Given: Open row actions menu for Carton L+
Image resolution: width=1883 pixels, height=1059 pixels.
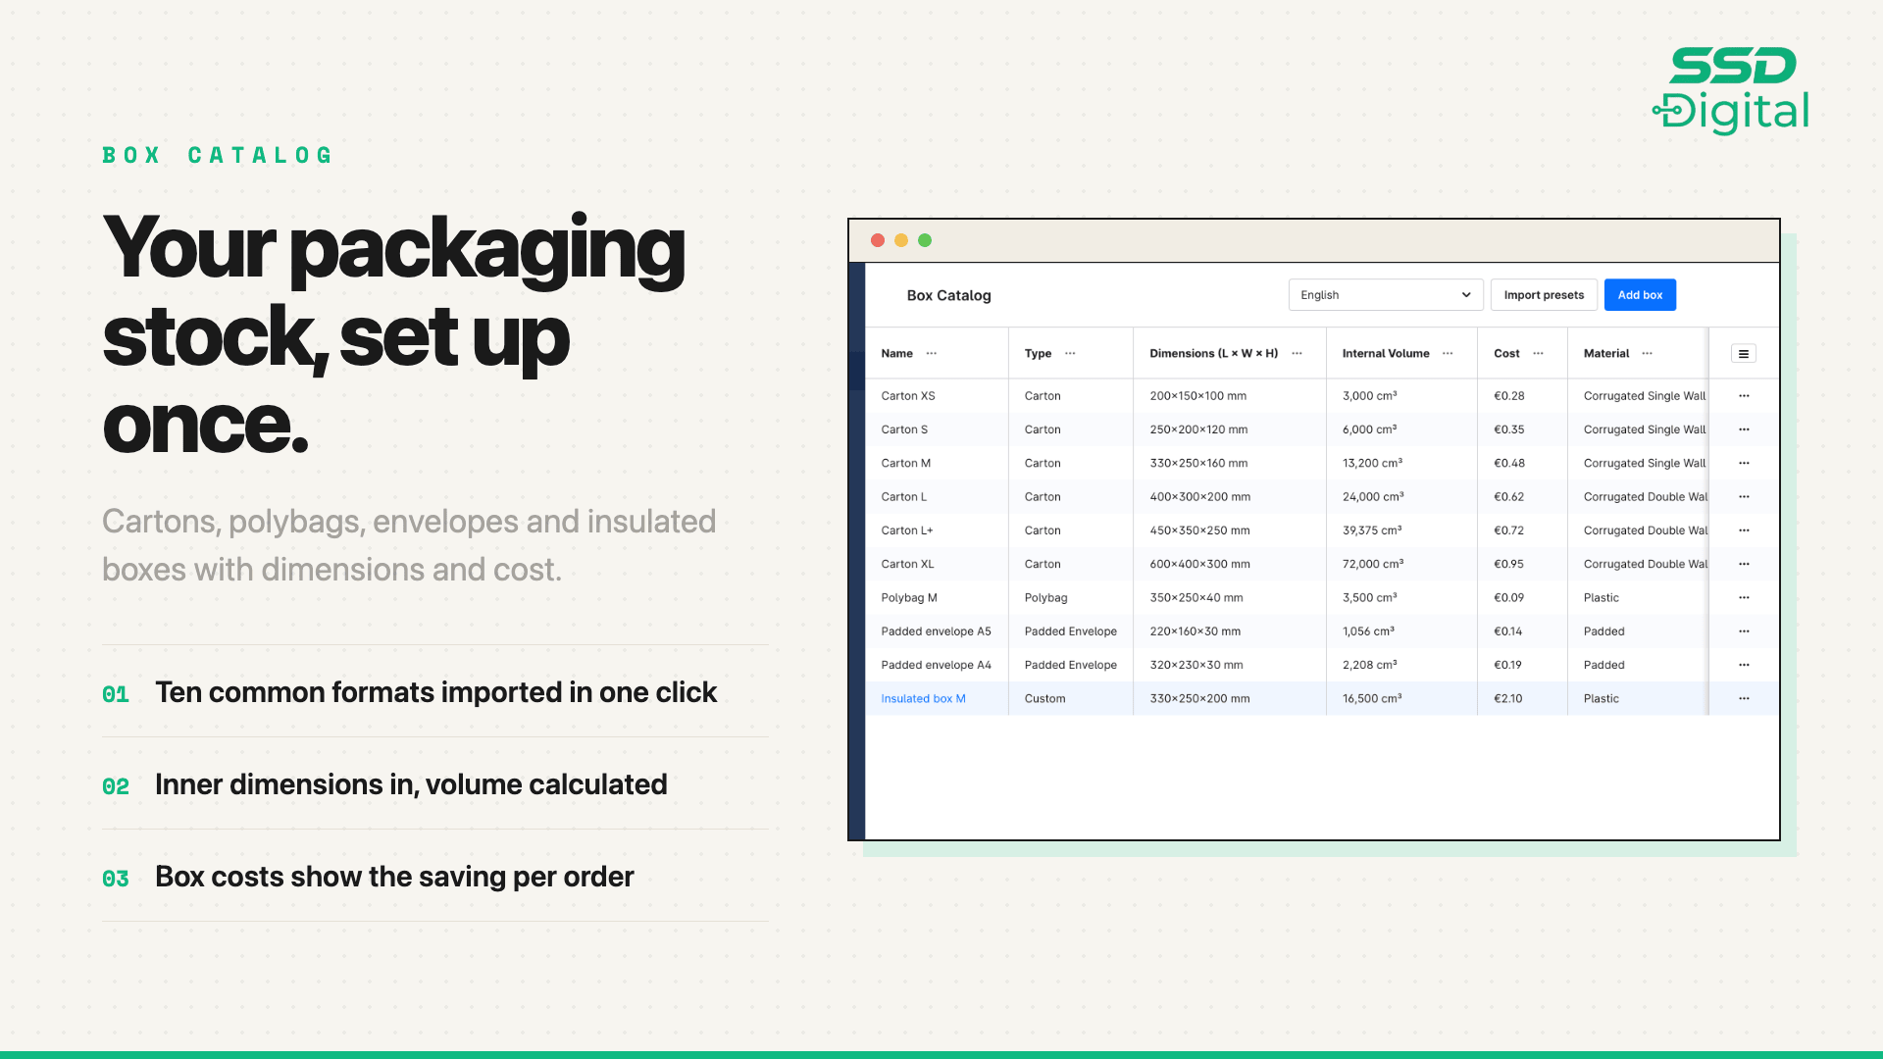Looking at the screenshot, I should pos(1744,530).
